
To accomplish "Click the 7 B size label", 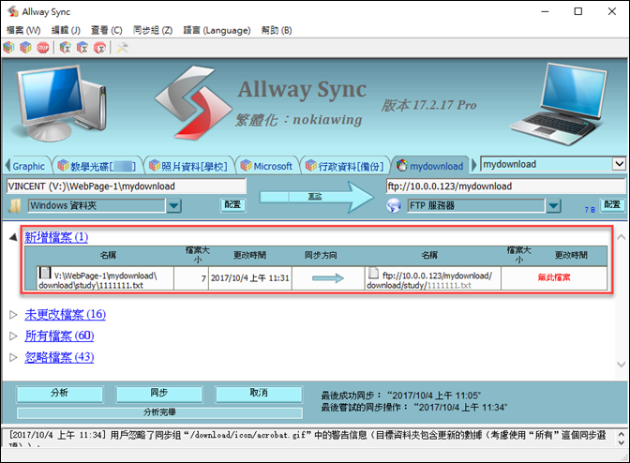I will click(590, 210).
